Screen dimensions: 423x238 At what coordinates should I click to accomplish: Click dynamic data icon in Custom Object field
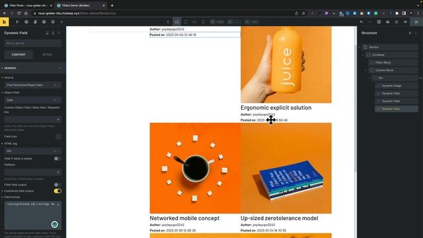pos(58,119)
